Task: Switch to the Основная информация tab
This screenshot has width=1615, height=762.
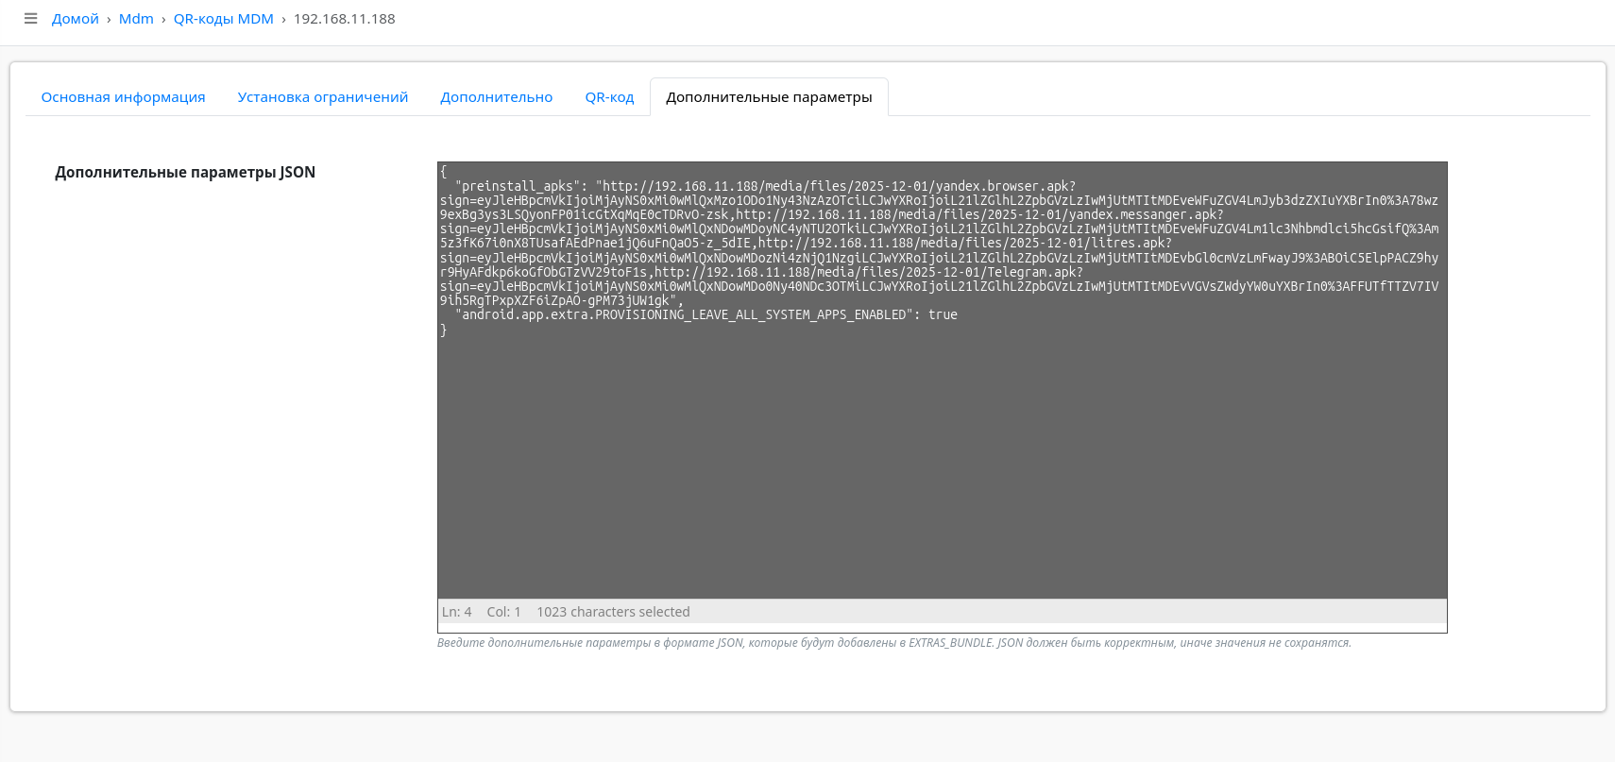Action: point(123,97)
